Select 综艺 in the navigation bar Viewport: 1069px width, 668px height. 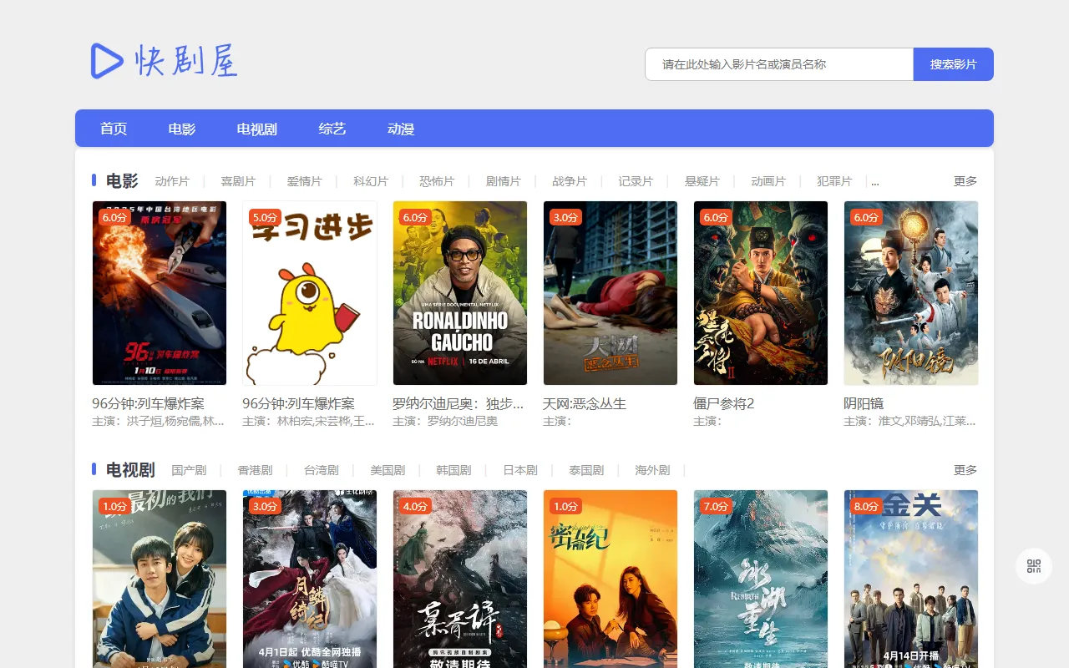click(332, 129)
